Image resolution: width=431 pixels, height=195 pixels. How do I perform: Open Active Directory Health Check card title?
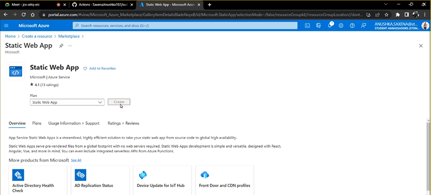[33, 188]
